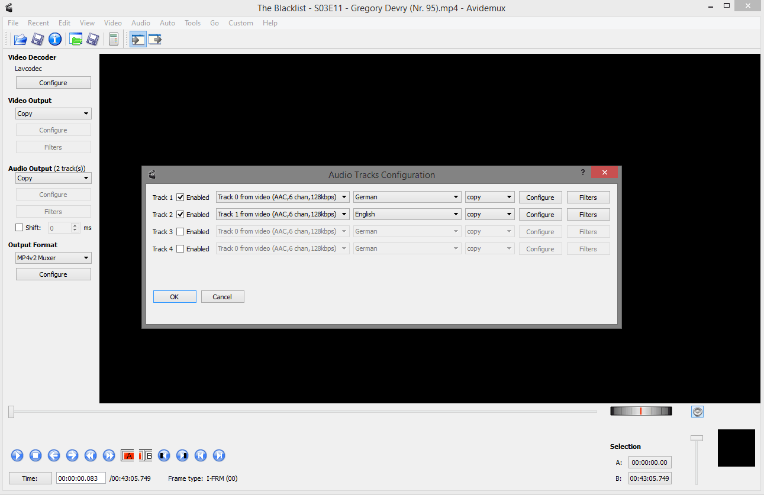Toggle the output preview mode toolbar icon
Image resolution: width=764 pixels, height=495 pixels.
[155, 40]
